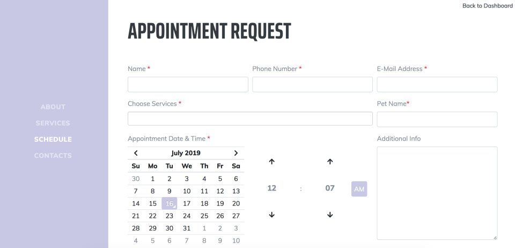Open the About sidebar menu item
The image size is (515, 248).
pyautogui.click(x=53, y=107)
